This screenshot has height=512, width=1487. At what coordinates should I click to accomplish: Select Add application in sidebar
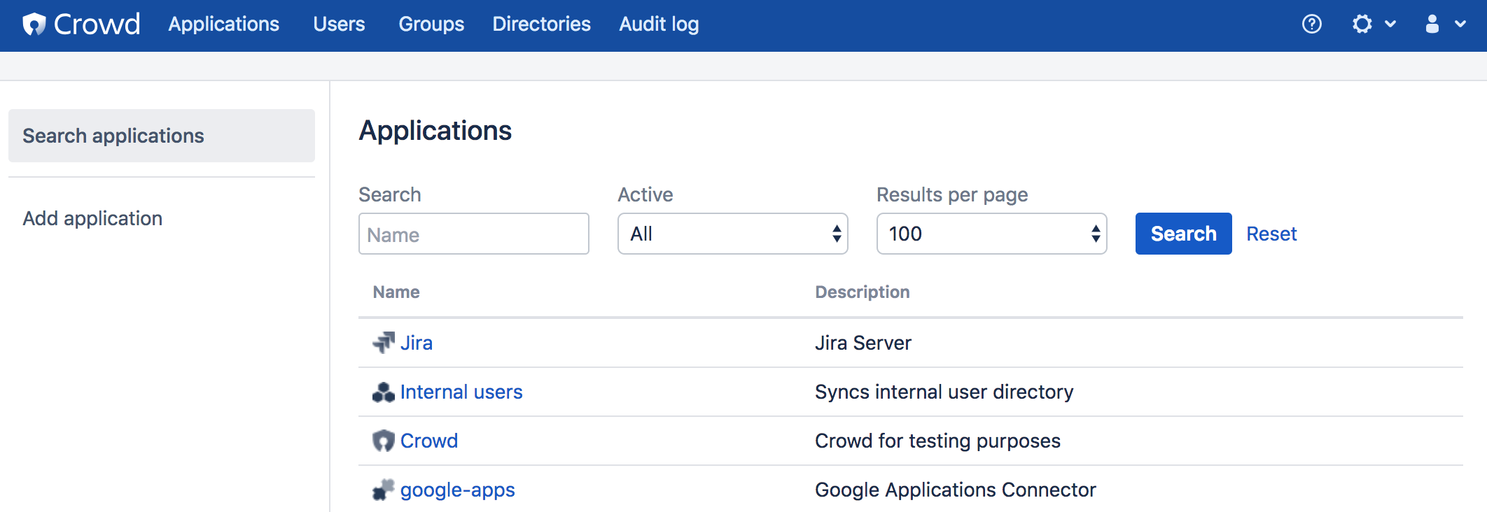(x=92, y=219)
